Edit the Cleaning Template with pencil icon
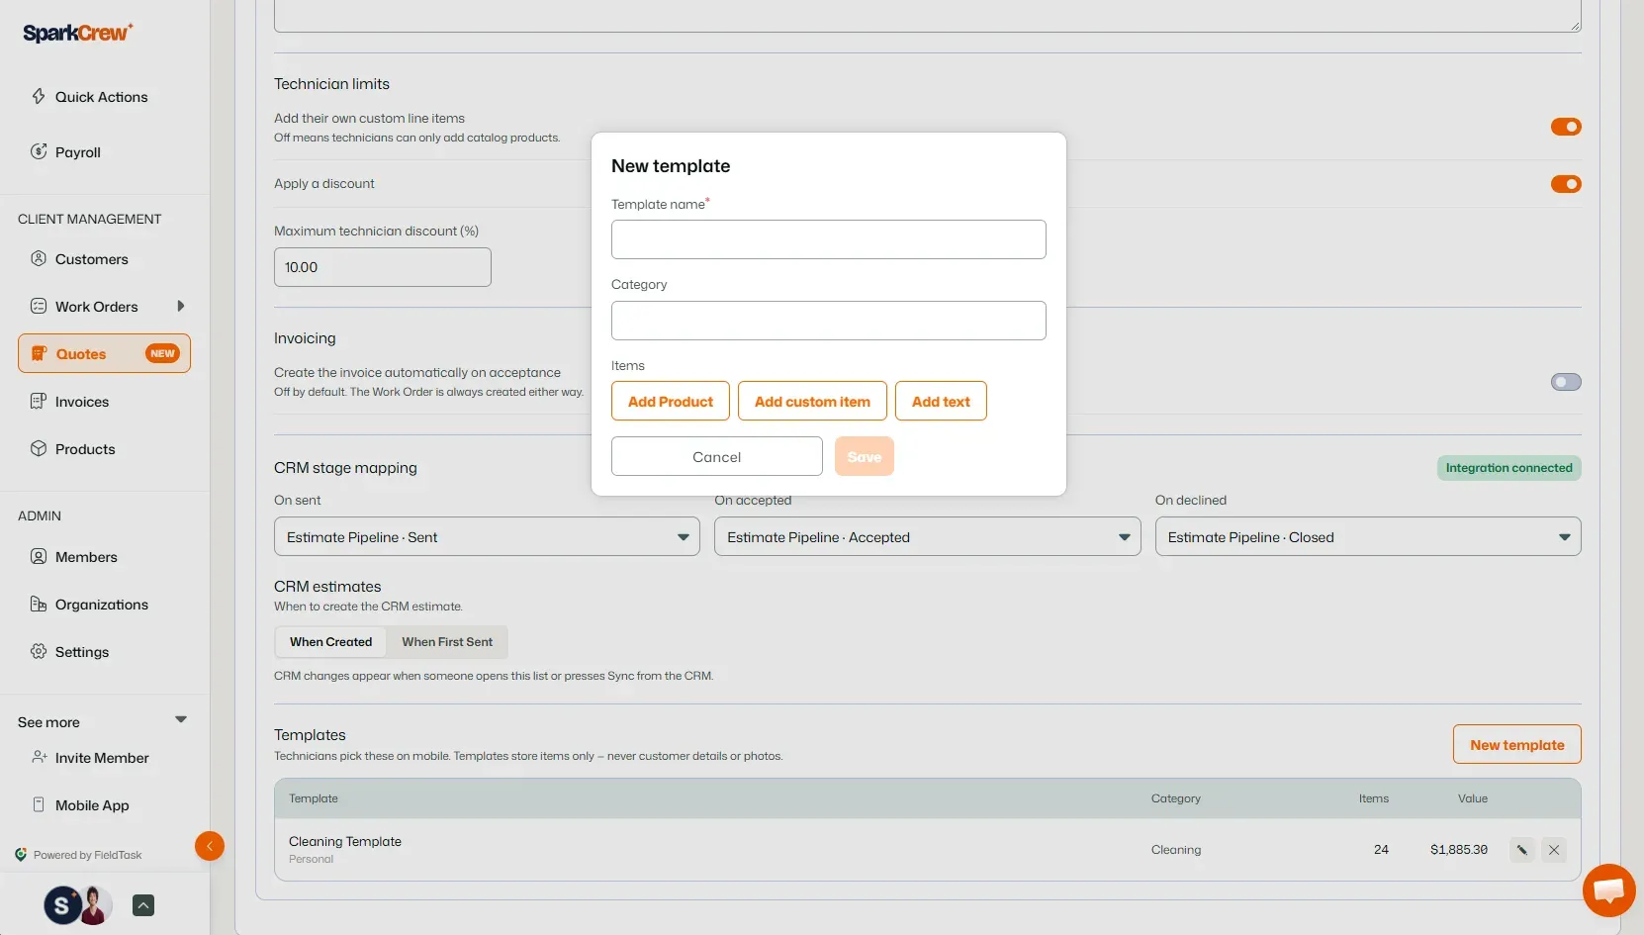Image resolution: width=1644 pixels, height=935 pixels. (x=1522, y=850)
